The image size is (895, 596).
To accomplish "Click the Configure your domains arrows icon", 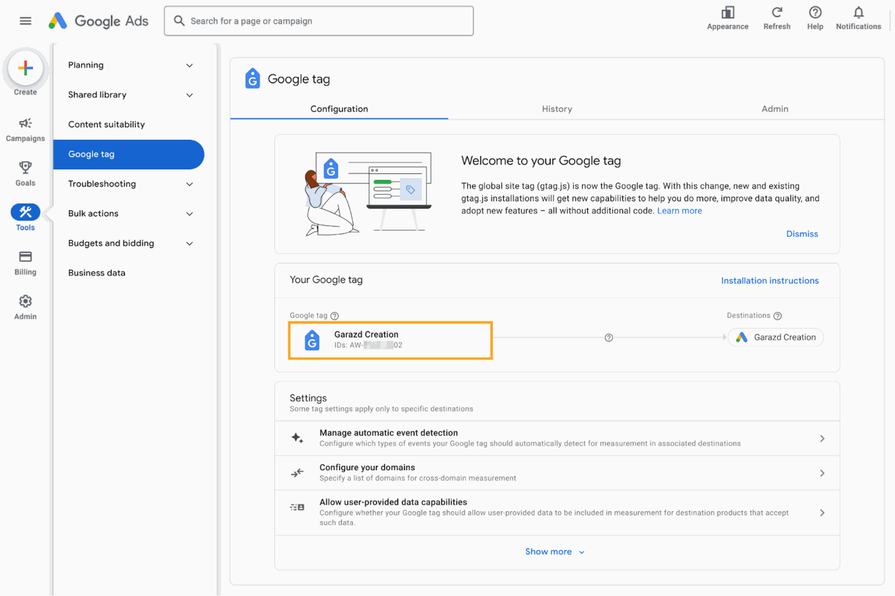I will tap(297, 473).
